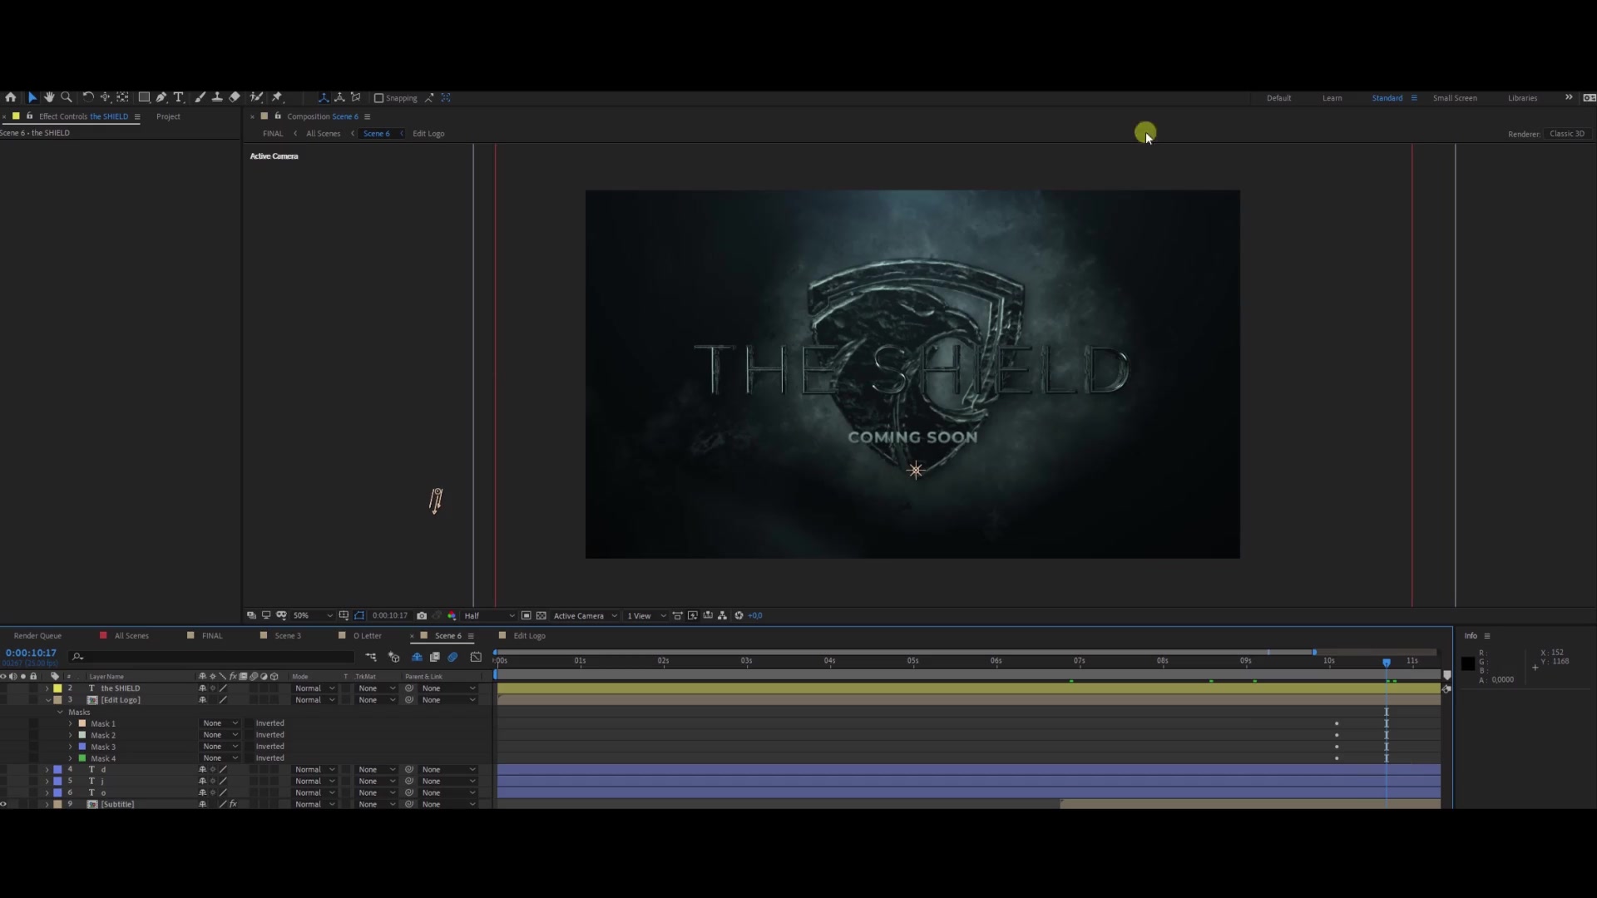Click reset exposure icon in viewer bar
1597x898 pixels.
(x=739, y=616)
